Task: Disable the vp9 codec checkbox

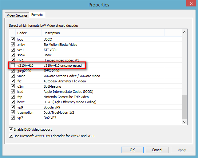Action: coord(13,107)
